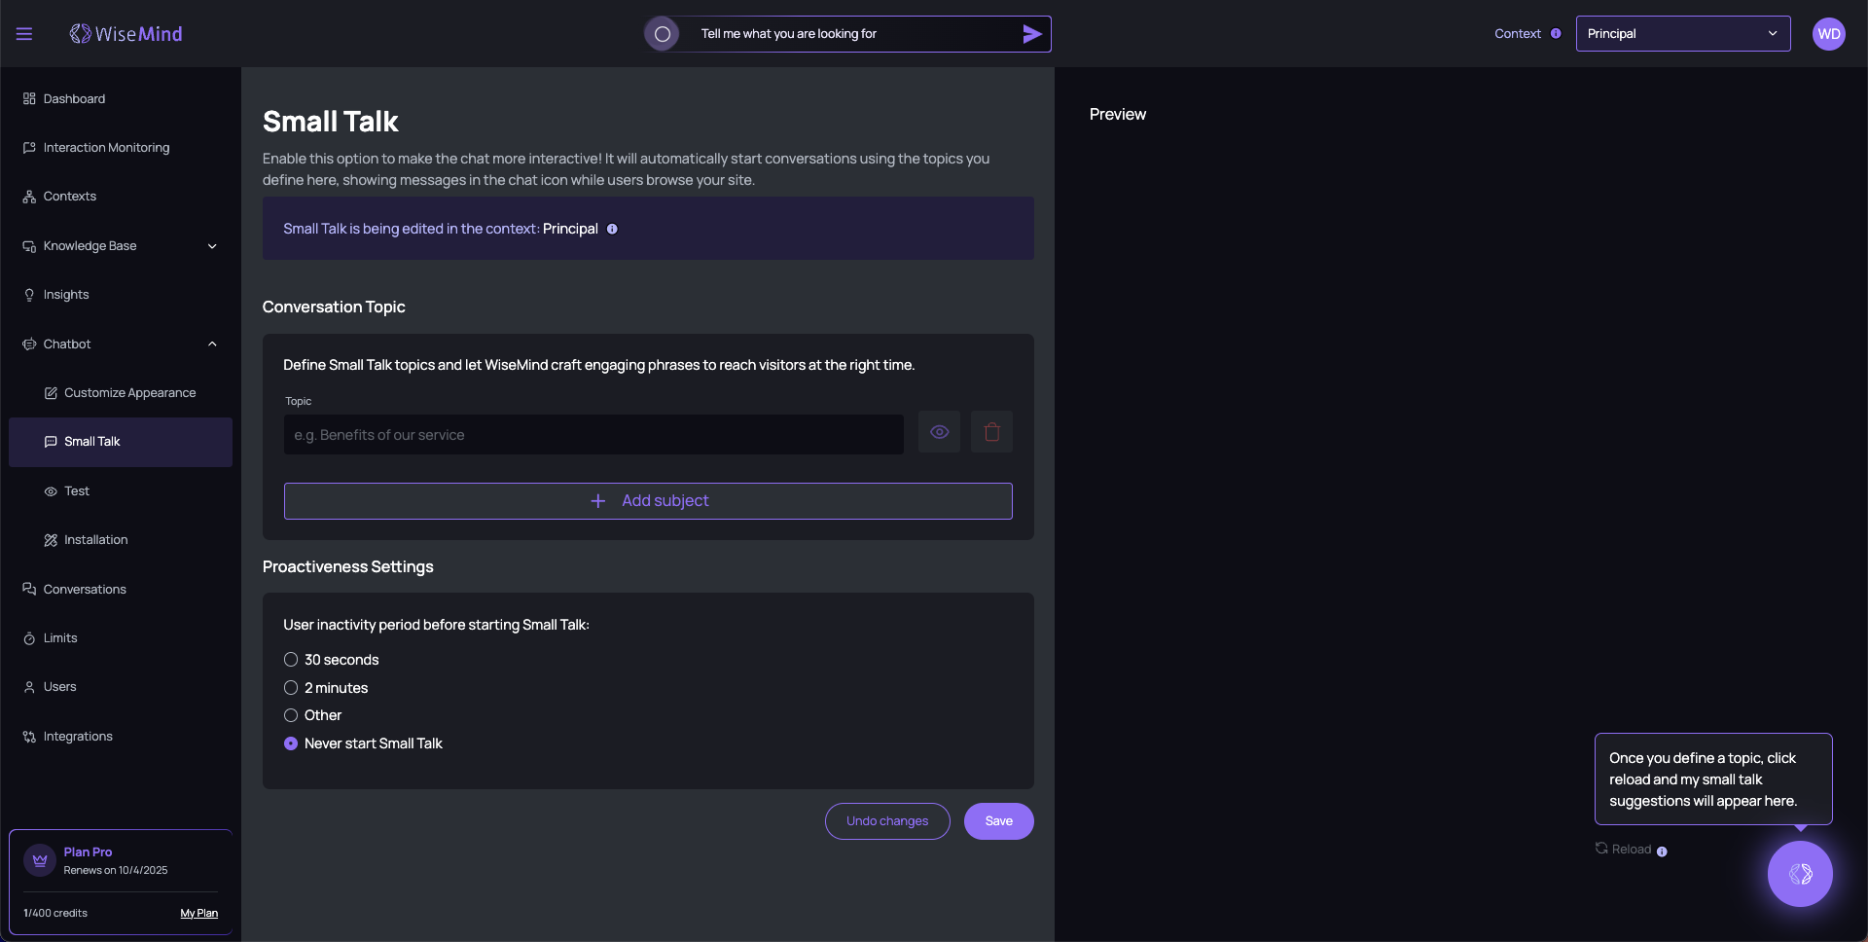Click info icon next to Context label
This screenshot has height=942, width=1868.
pyautogui.click(x=1556, y=34)
